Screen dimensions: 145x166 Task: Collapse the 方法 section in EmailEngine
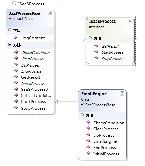[x=82, y=115]
